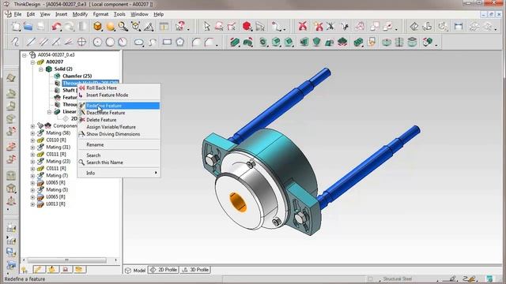Expand the Mating (31) node
The image size is (506, 284).
click(x=32, y=148)
